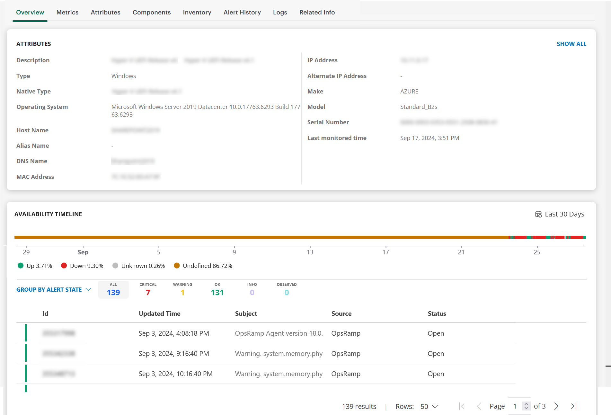Click the Subject column header
The width and height of the screenshot is (611, 415).
click(246, 313)
